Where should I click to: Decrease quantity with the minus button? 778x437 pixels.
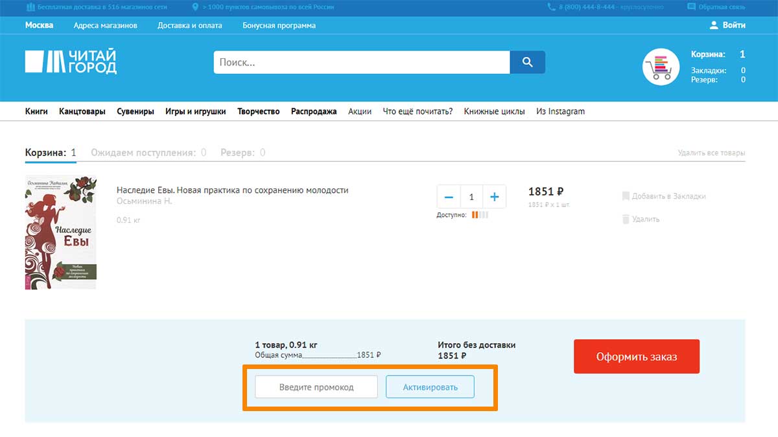(449, 197)
